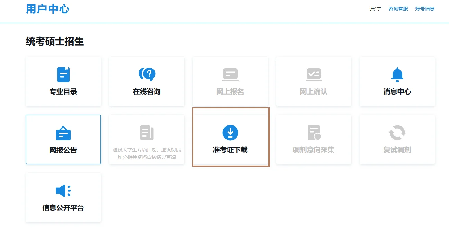The height and width of the screenshot is (236, 449).
Task: Open the 在线咨询 card
Action: tap(147, 81)
